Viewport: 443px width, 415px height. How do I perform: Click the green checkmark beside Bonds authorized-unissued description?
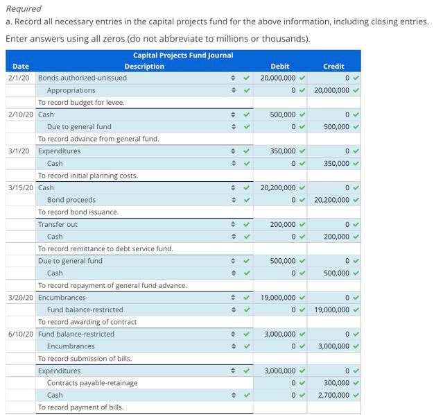[x=247, y=78]
